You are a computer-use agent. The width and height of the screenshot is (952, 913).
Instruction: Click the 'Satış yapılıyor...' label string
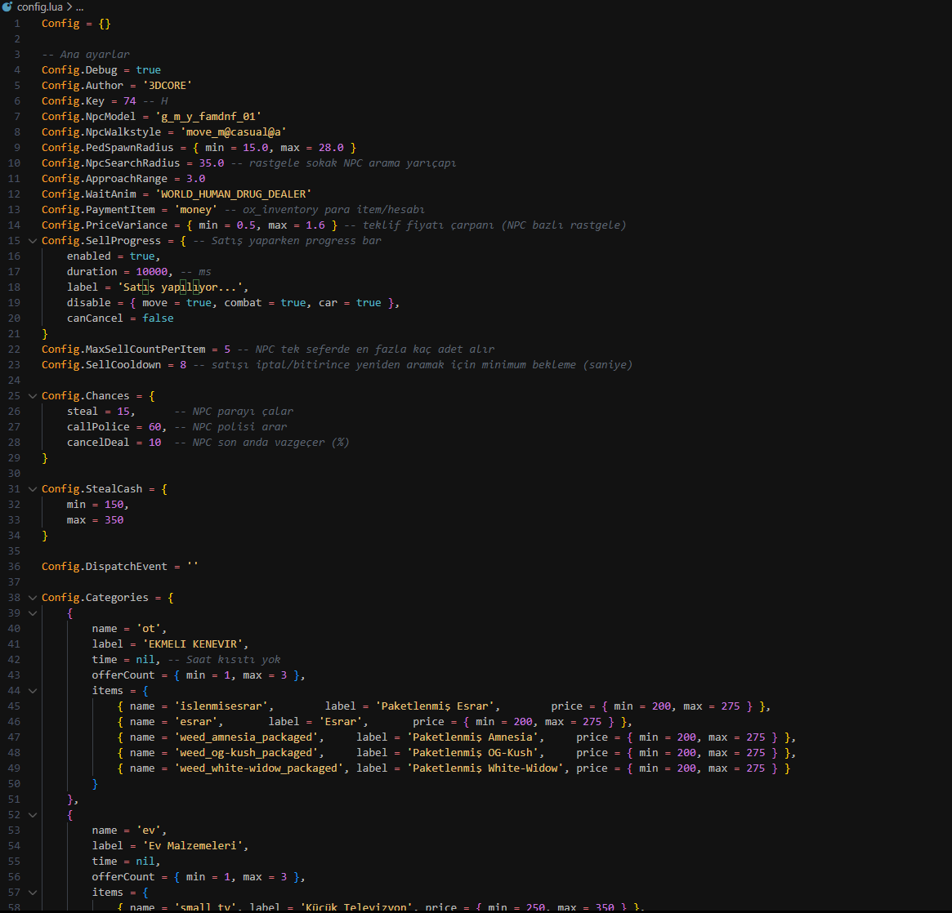tap(180, 287)
